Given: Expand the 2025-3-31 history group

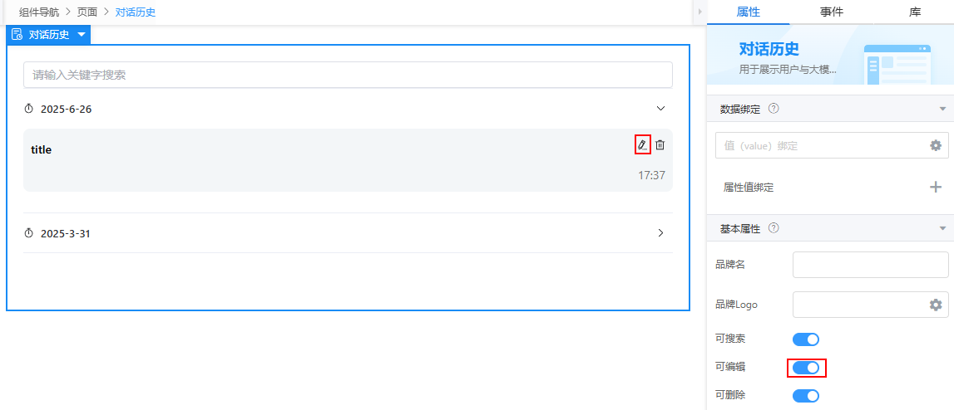Looking at the screenshot, I should click(x=660, y=232).
